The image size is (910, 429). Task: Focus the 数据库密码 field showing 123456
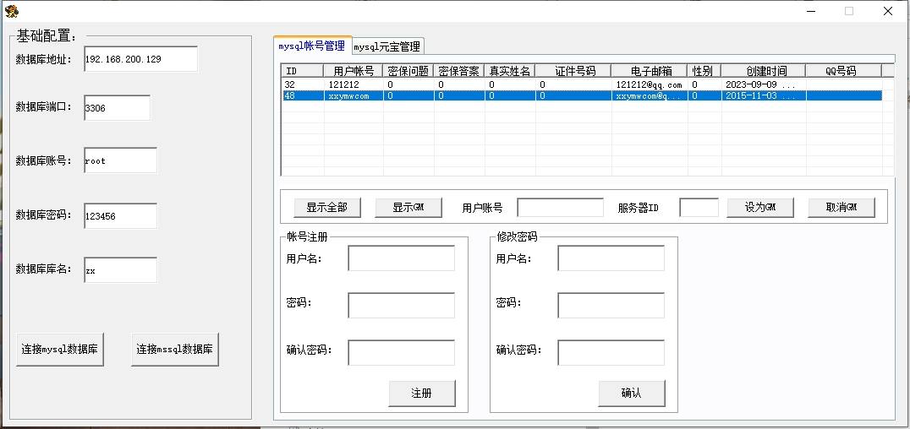[120, 215]
